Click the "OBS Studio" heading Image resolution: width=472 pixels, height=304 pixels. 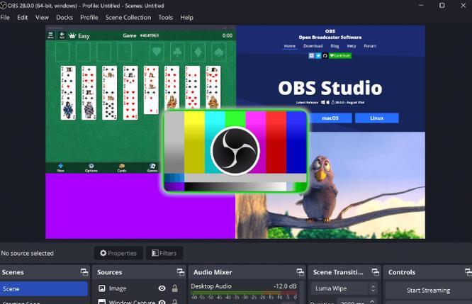click(330, 88)
